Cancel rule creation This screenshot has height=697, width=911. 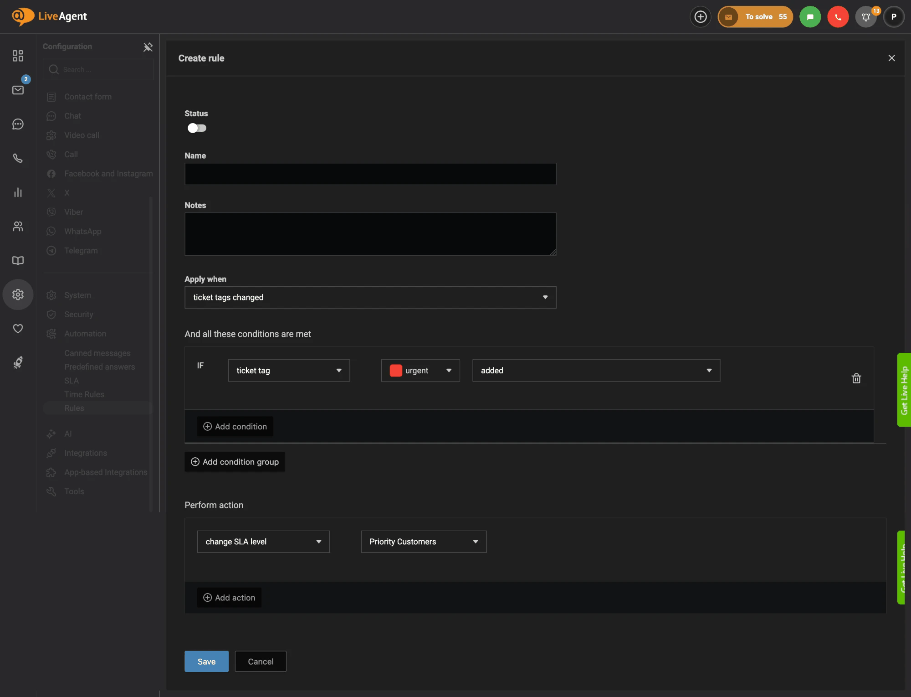click(x=261, y=661)
